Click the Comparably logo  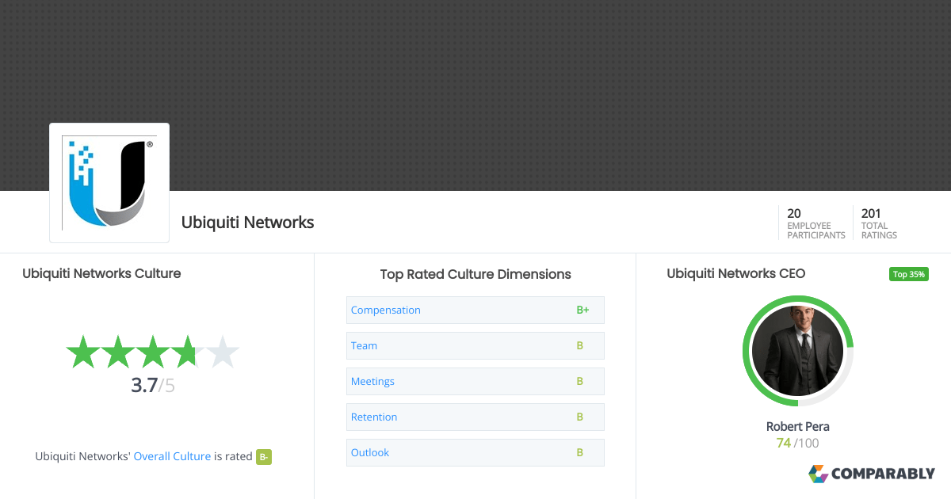[x=872, y=474]
